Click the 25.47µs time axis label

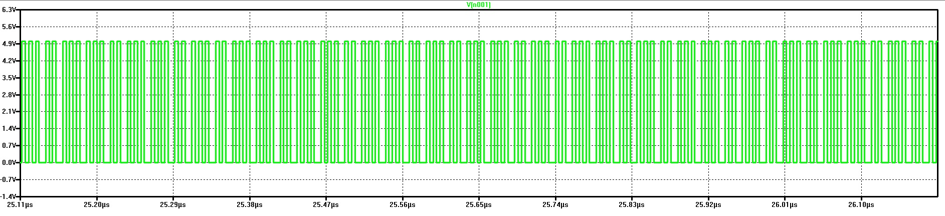[x=326, y=204]
